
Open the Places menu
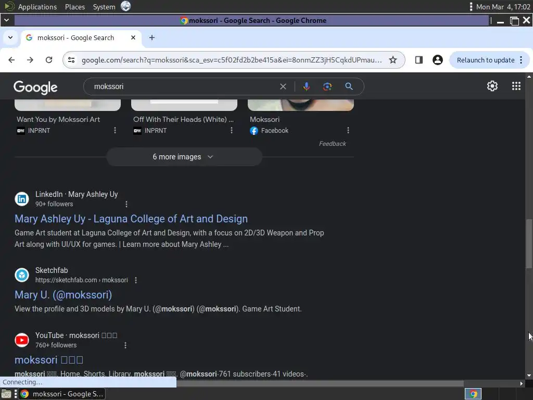[x=75, y=7]
